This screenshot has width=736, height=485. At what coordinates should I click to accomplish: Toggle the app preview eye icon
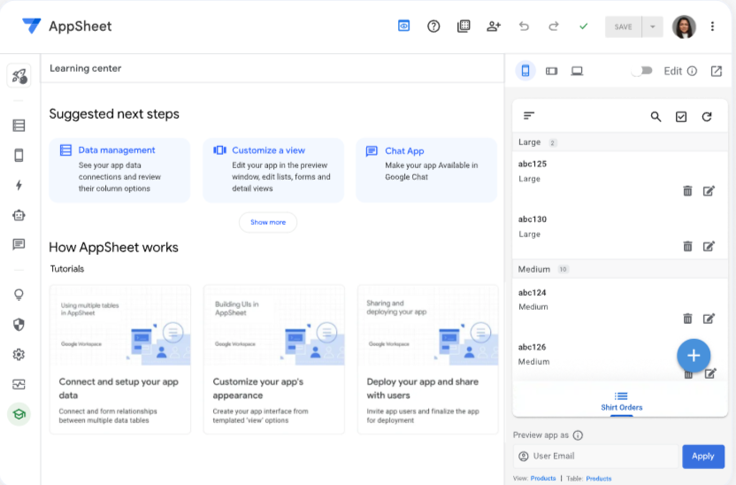(403, 26)
